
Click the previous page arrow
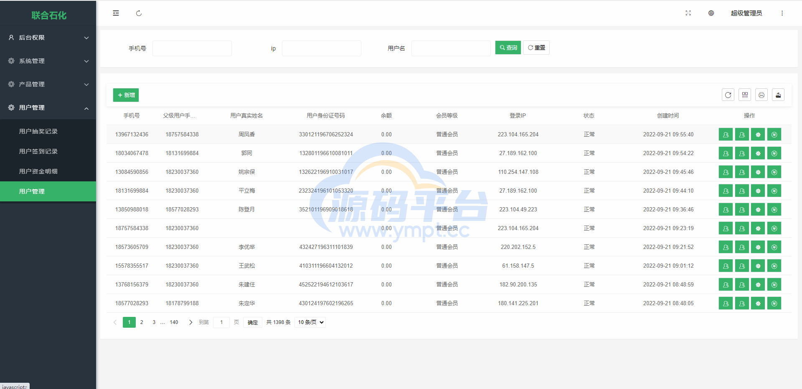[115, 322]
